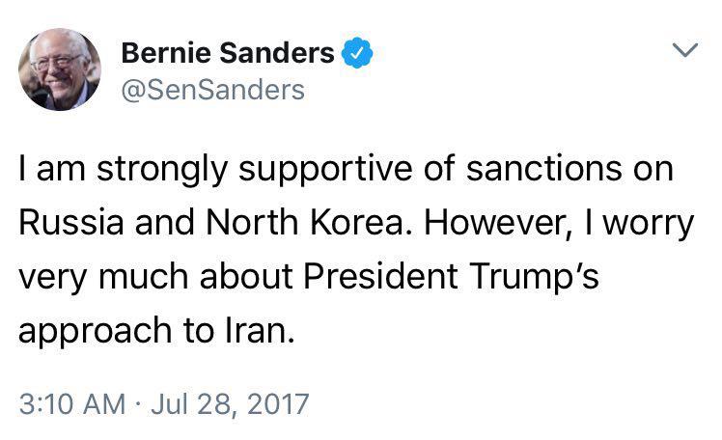
Task: Click the word "worry" in the tweet
Action: tap(654, 223)
